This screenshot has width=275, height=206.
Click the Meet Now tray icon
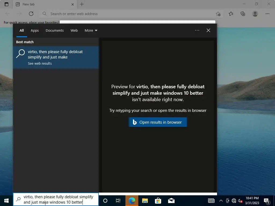(x=227, y=201)
